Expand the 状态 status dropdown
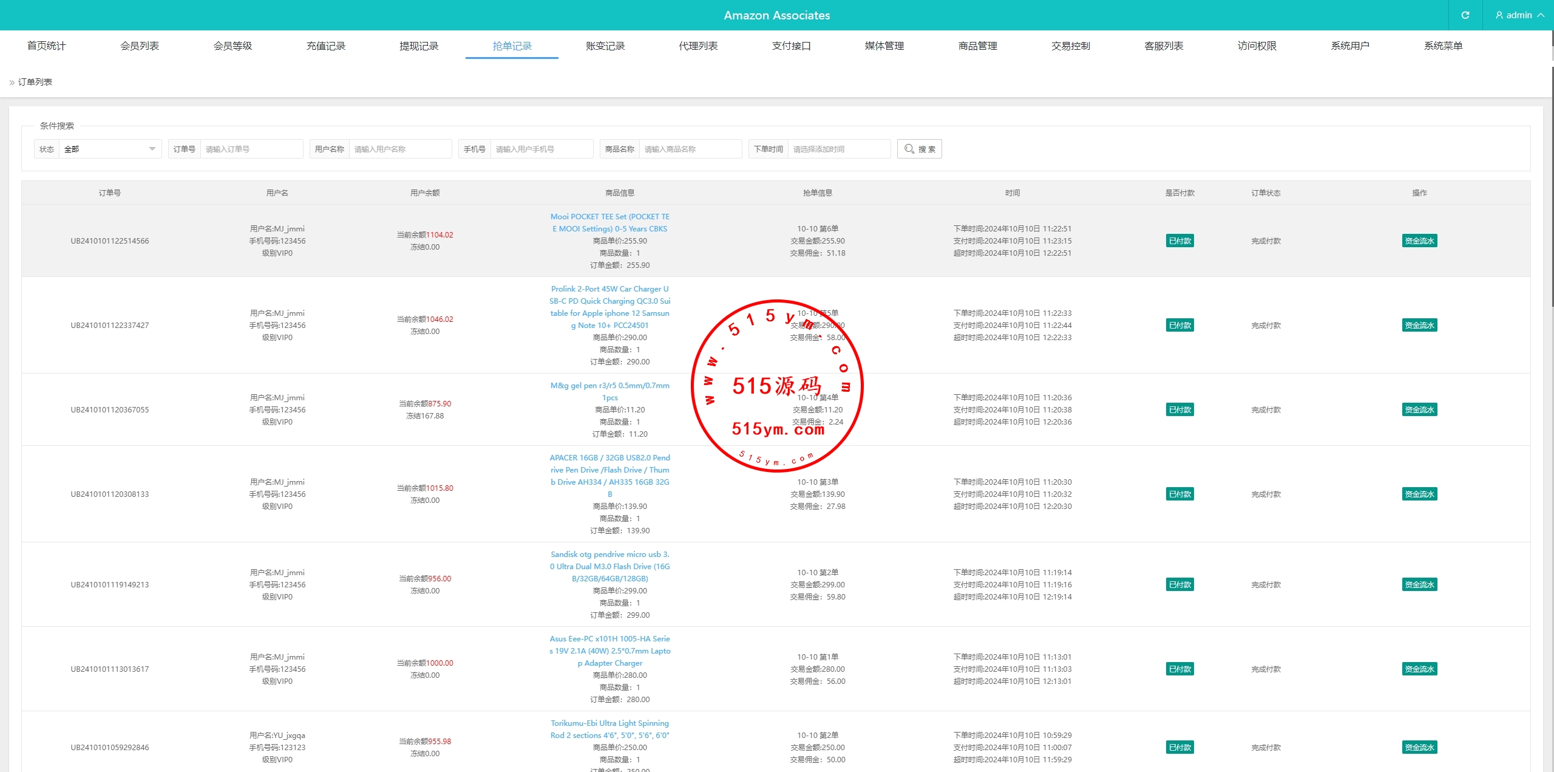The width and height of the screenshot is (1554, 772). [110, 149]
